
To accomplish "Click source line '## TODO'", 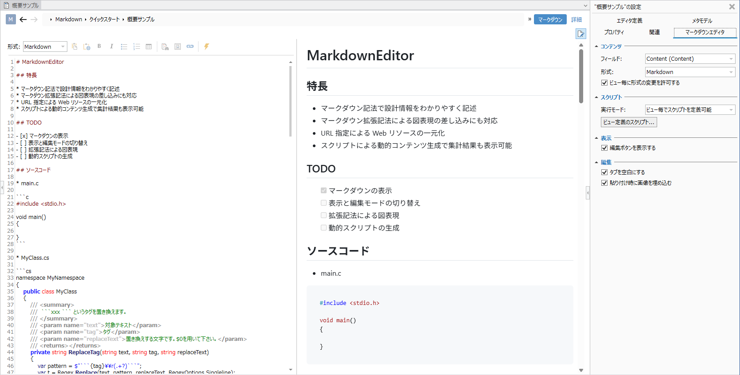I will coord(29,123).
